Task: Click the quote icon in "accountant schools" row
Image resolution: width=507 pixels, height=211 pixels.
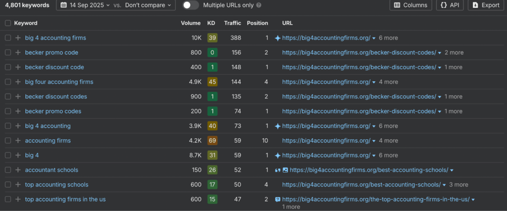Action: pos(277,170)
